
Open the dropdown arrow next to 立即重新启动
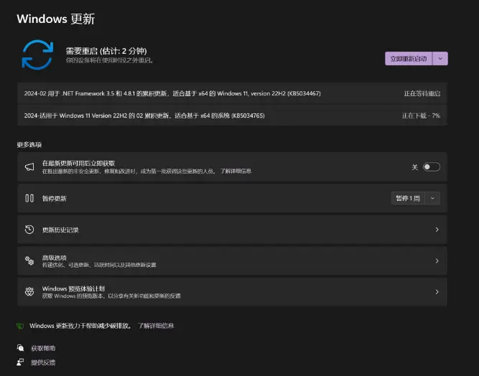(440, 59)
